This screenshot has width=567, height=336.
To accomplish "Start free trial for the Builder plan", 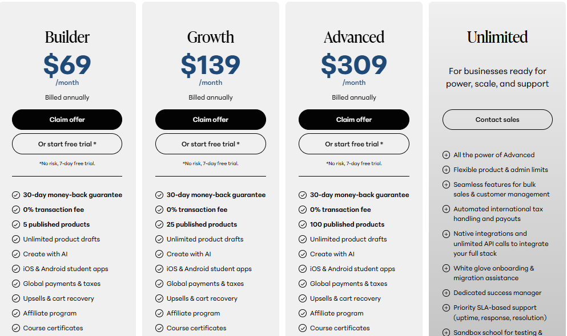I will pyautogui.click(x=67, y=144).
